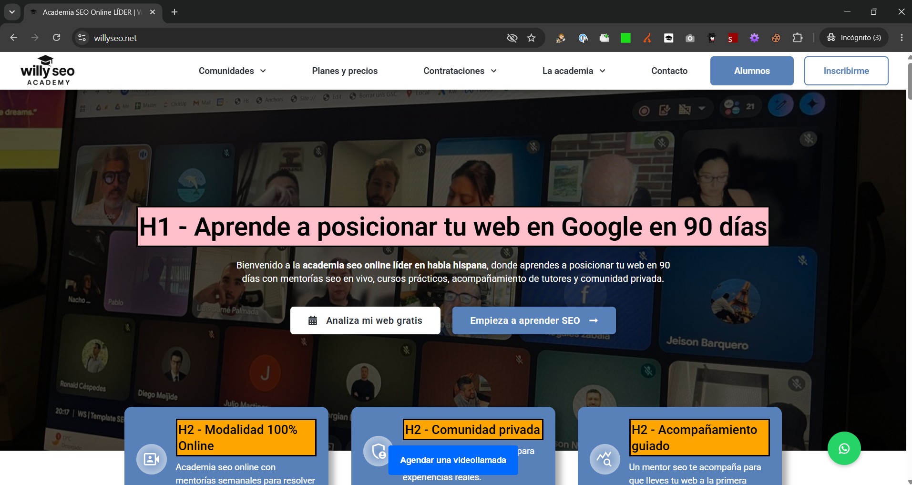Open the Chrome three-dot menu
This screenshot has height=485, width=912.
(x=902, y=38)
